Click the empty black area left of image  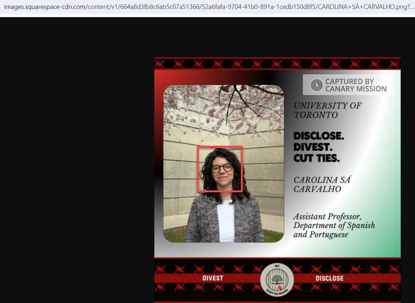77,159
